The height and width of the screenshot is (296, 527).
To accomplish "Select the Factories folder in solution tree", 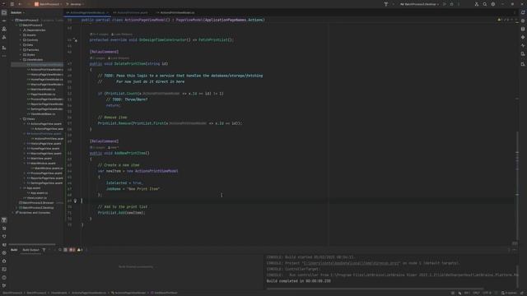I will pos(31,49).
